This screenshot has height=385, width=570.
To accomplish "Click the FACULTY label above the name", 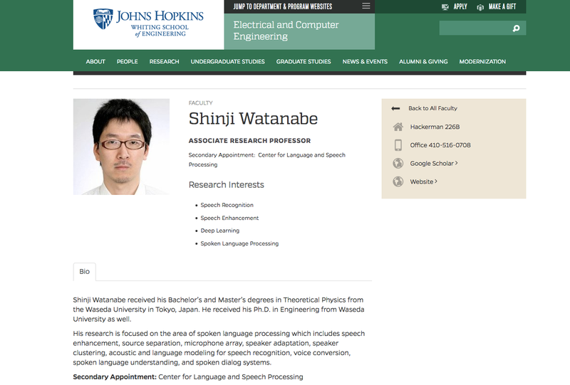I will click(x=201, y=102).
